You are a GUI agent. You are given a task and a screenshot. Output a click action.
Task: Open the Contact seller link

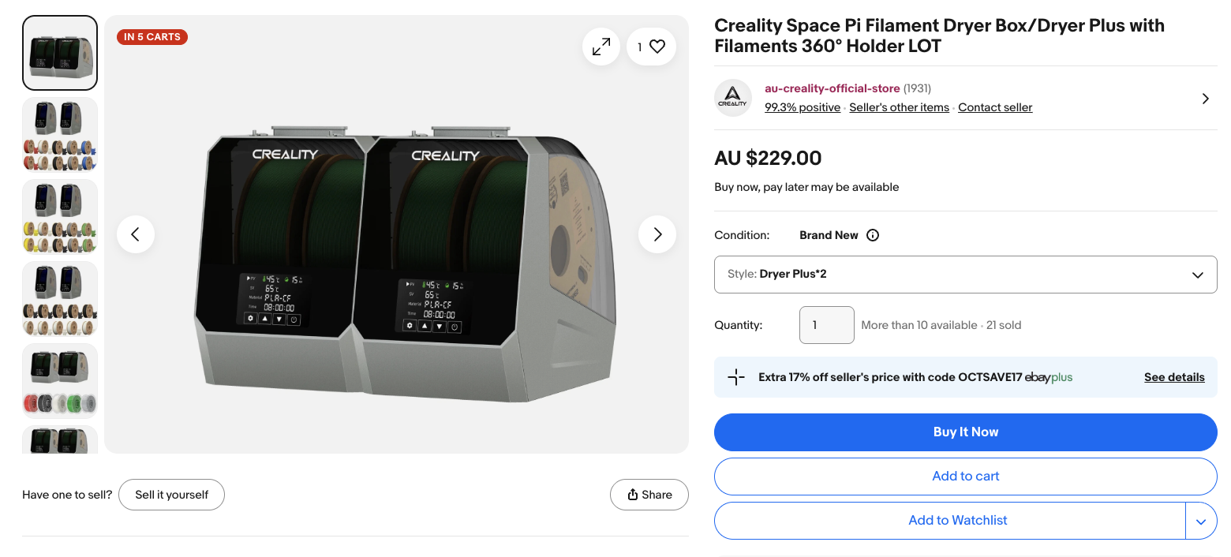(x=994, y=107)
